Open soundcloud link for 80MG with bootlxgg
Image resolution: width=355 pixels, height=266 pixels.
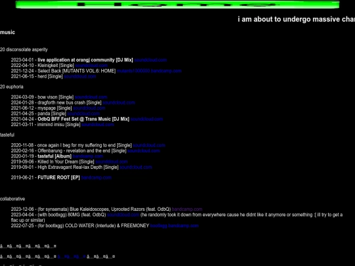pos(123,215)
